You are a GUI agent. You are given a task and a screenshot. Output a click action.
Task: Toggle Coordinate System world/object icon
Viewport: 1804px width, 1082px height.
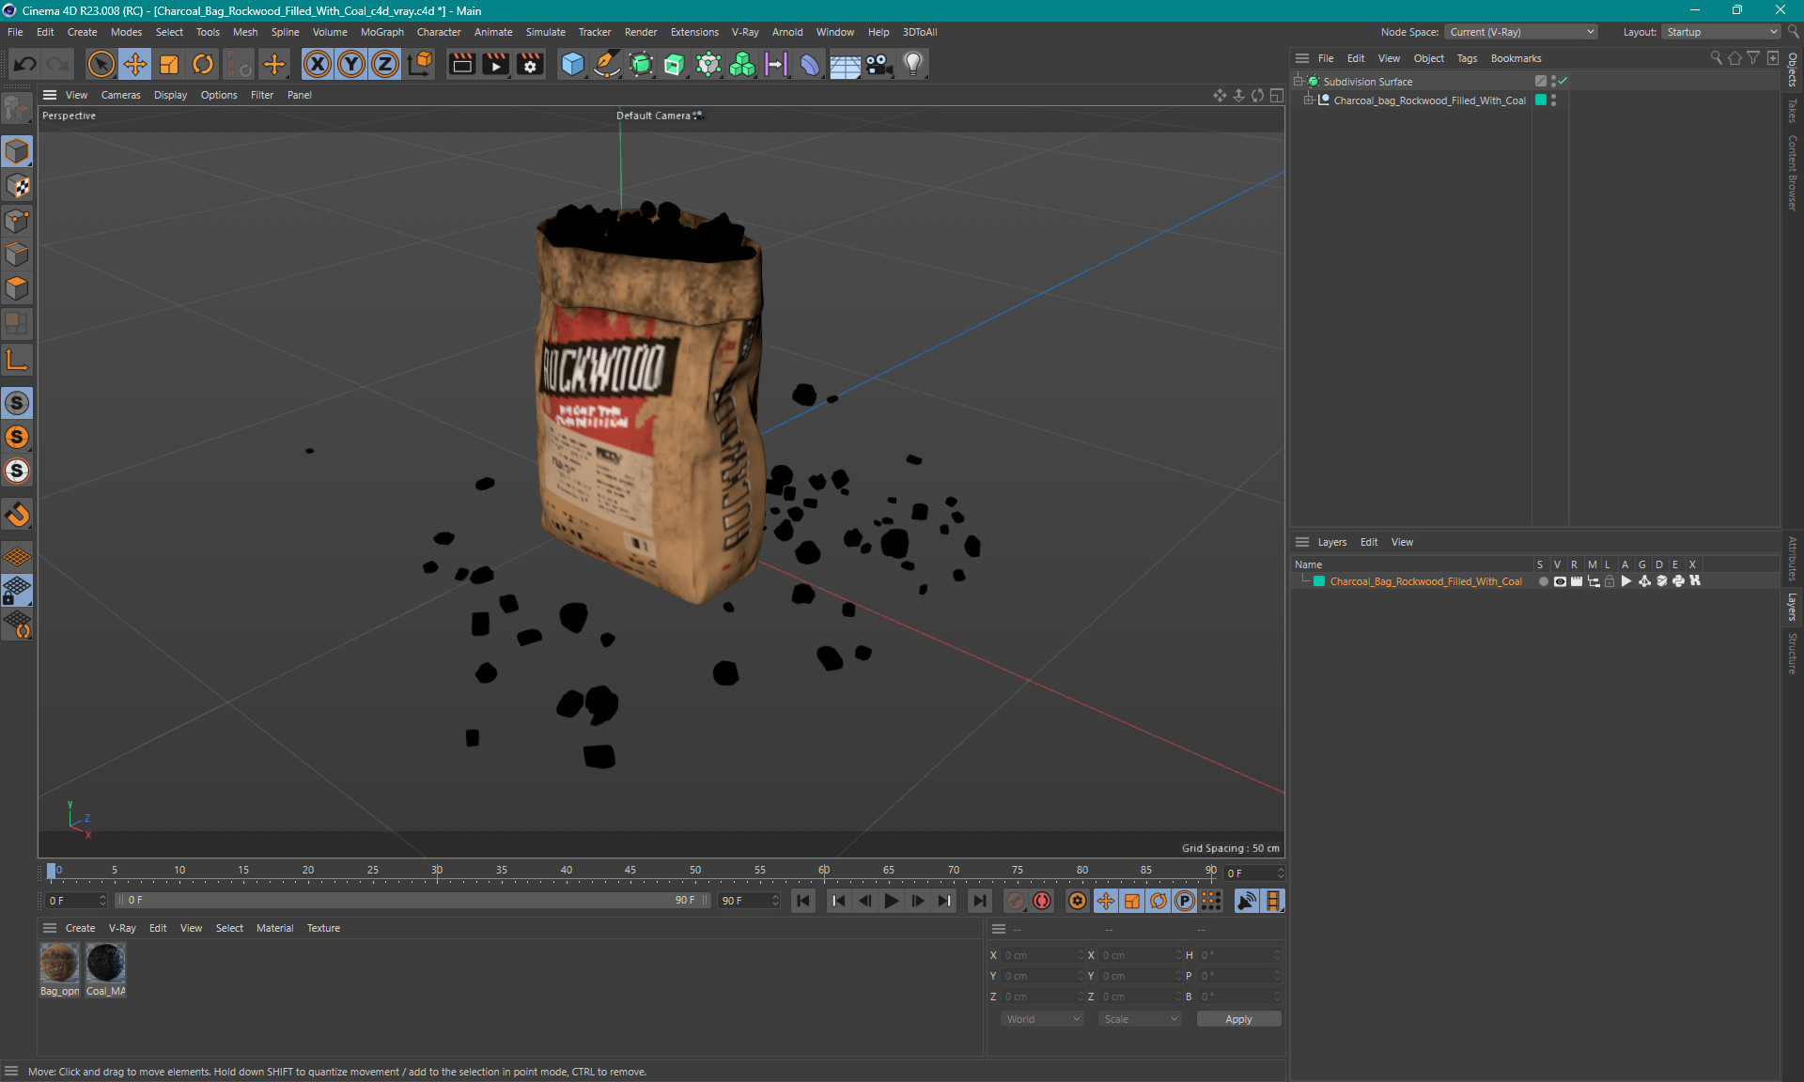coord(420,64)
